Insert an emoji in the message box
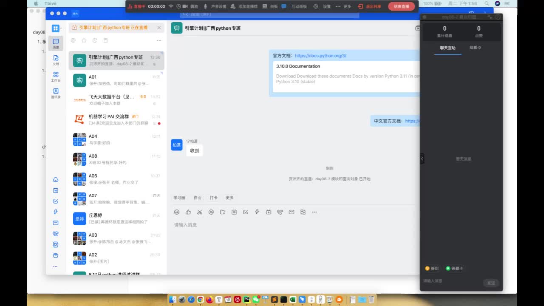 pyautogui.click(x=177, y=212)
